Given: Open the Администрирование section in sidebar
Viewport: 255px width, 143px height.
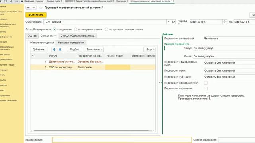Looking at the screenshot, I should click(8, 100).
